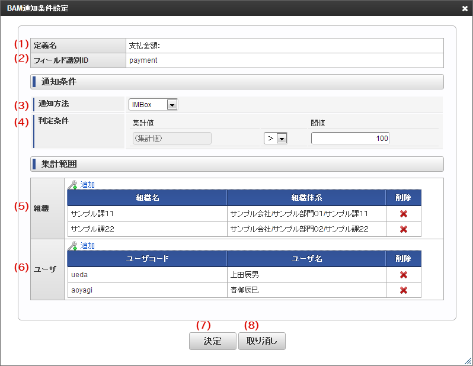
Task: Click the 追加 link in user section
Action: (87, 246)
